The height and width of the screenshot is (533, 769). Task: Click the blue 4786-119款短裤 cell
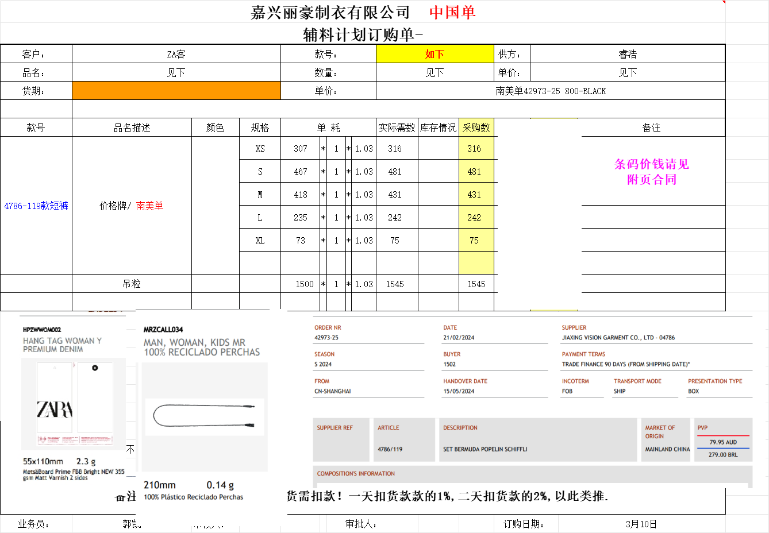pos(36,206)
